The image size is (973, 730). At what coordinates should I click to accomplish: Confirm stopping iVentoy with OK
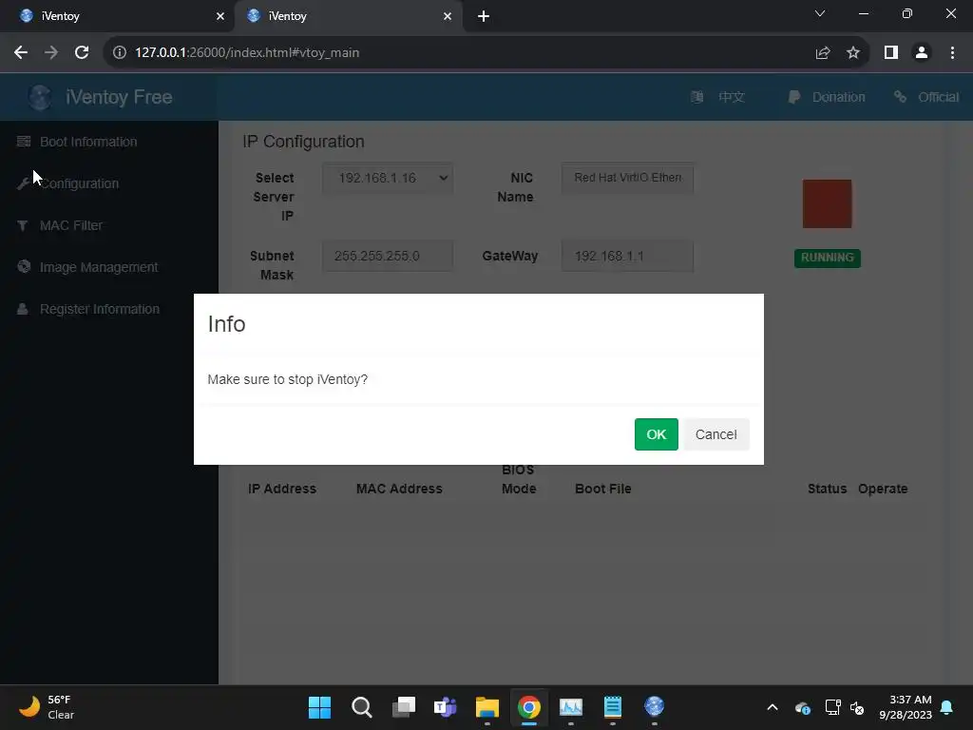656,434
